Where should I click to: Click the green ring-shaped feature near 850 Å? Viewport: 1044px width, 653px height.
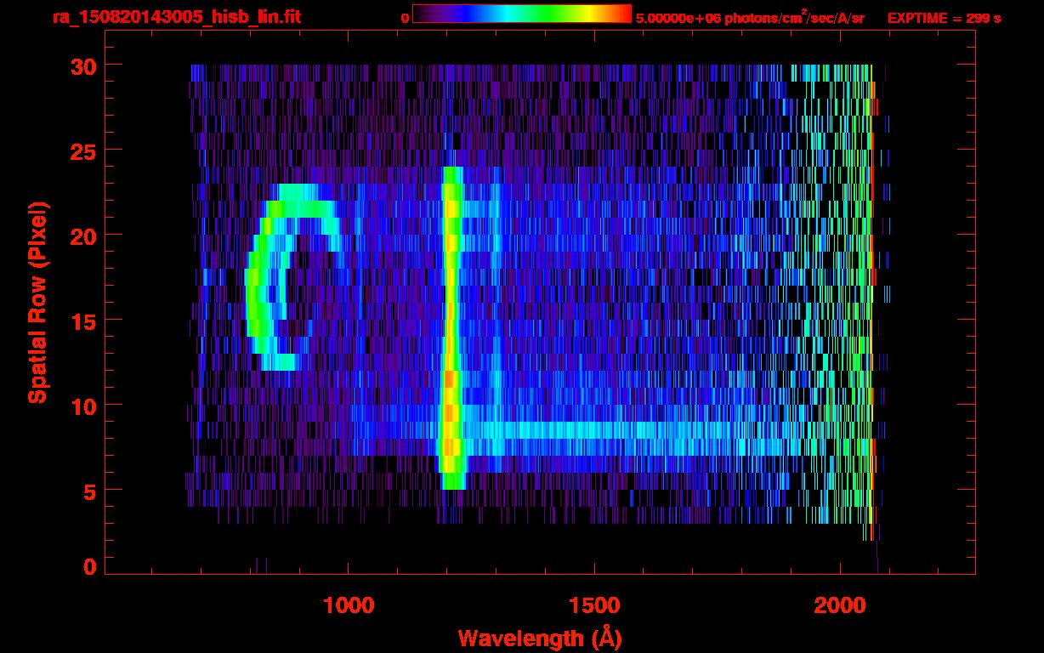click(x=293, y=277)
